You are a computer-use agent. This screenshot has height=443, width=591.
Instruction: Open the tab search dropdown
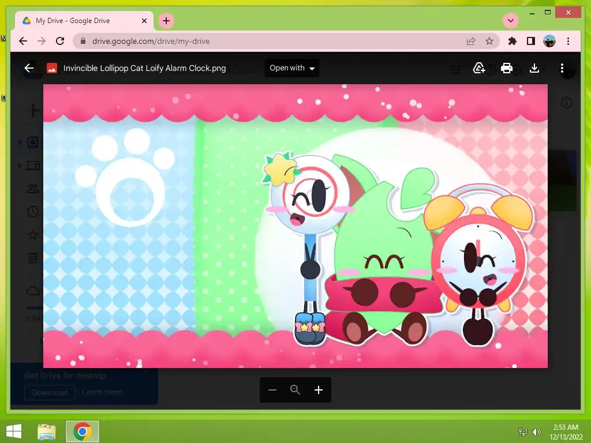[511, 21]
